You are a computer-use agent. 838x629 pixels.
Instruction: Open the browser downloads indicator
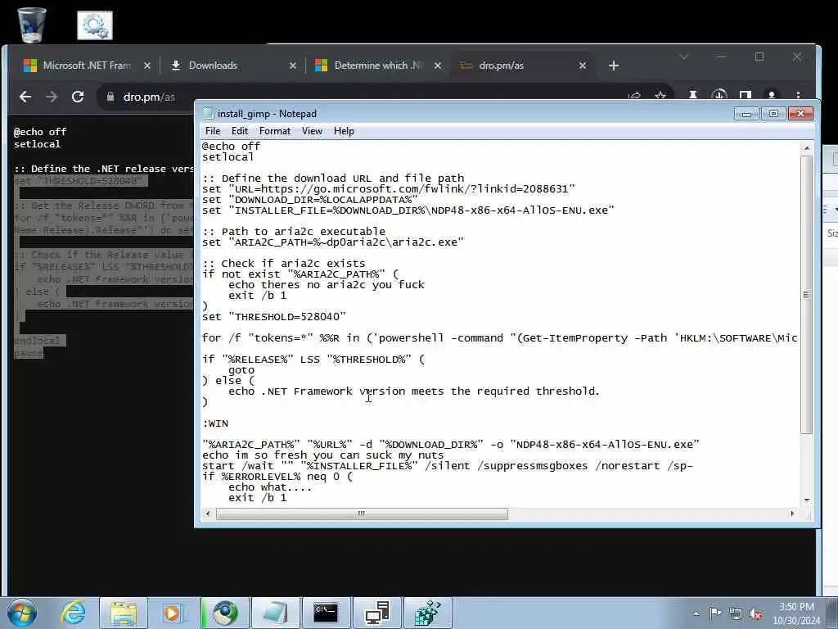click(x=719, y=95)
